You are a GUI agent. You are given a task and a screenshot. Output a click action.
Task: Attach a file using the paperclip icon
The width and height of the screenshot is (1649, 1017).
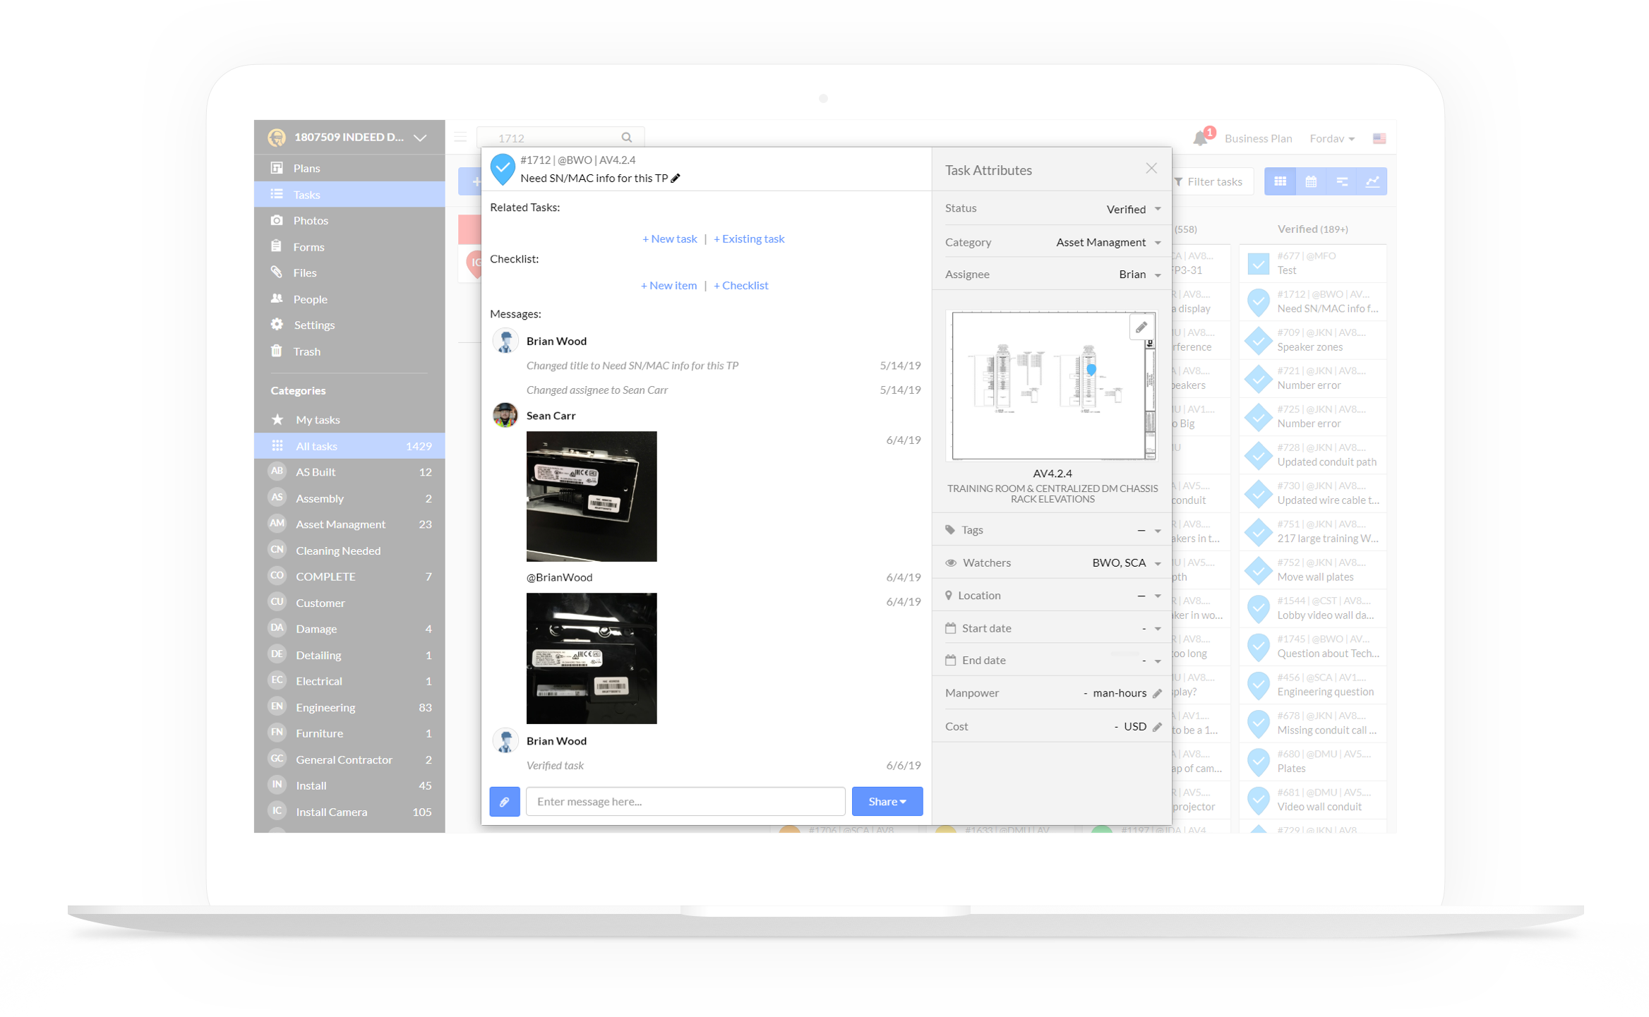coord(504,801)
